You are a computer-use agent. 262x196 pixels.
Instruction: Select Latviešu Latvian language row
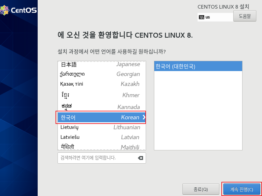tap(101, 137)
